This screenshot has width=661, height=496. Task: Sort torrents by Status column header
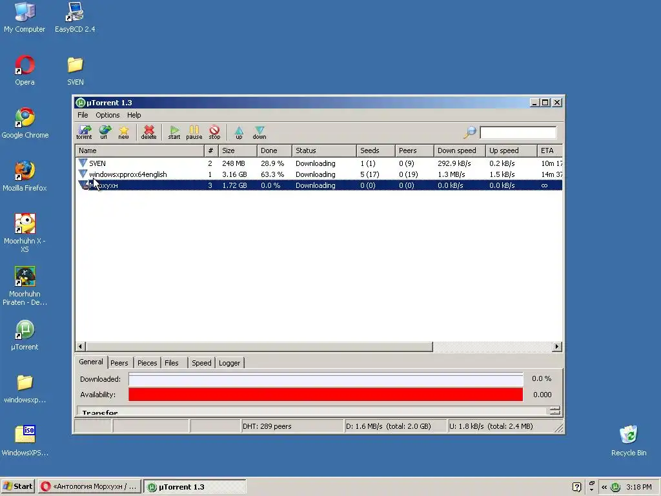324,150
